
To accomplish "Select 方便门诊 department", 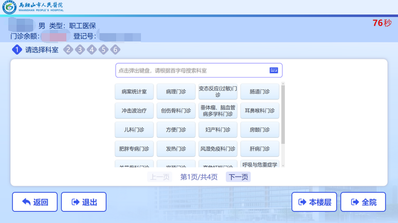I will tap(176, 129).
